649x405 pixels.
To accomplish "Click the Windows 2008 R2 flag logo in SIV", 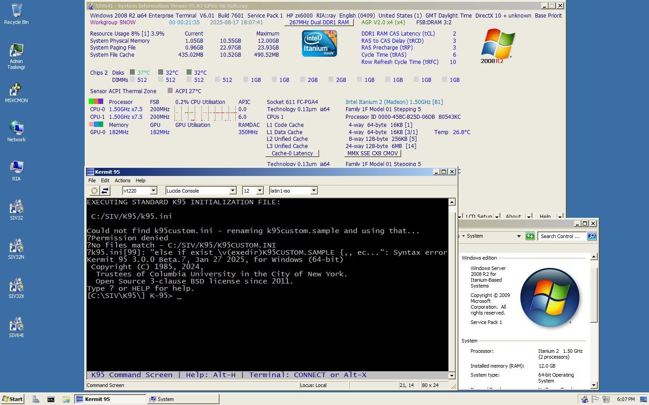I will pyautogui.click(x=498, y=46).
